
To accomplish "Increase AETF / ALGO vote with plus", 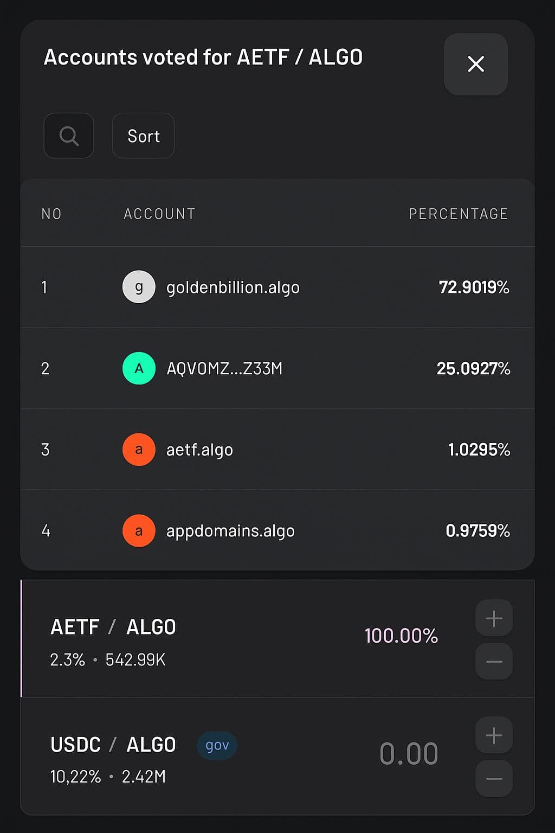I will click(494, 618).
